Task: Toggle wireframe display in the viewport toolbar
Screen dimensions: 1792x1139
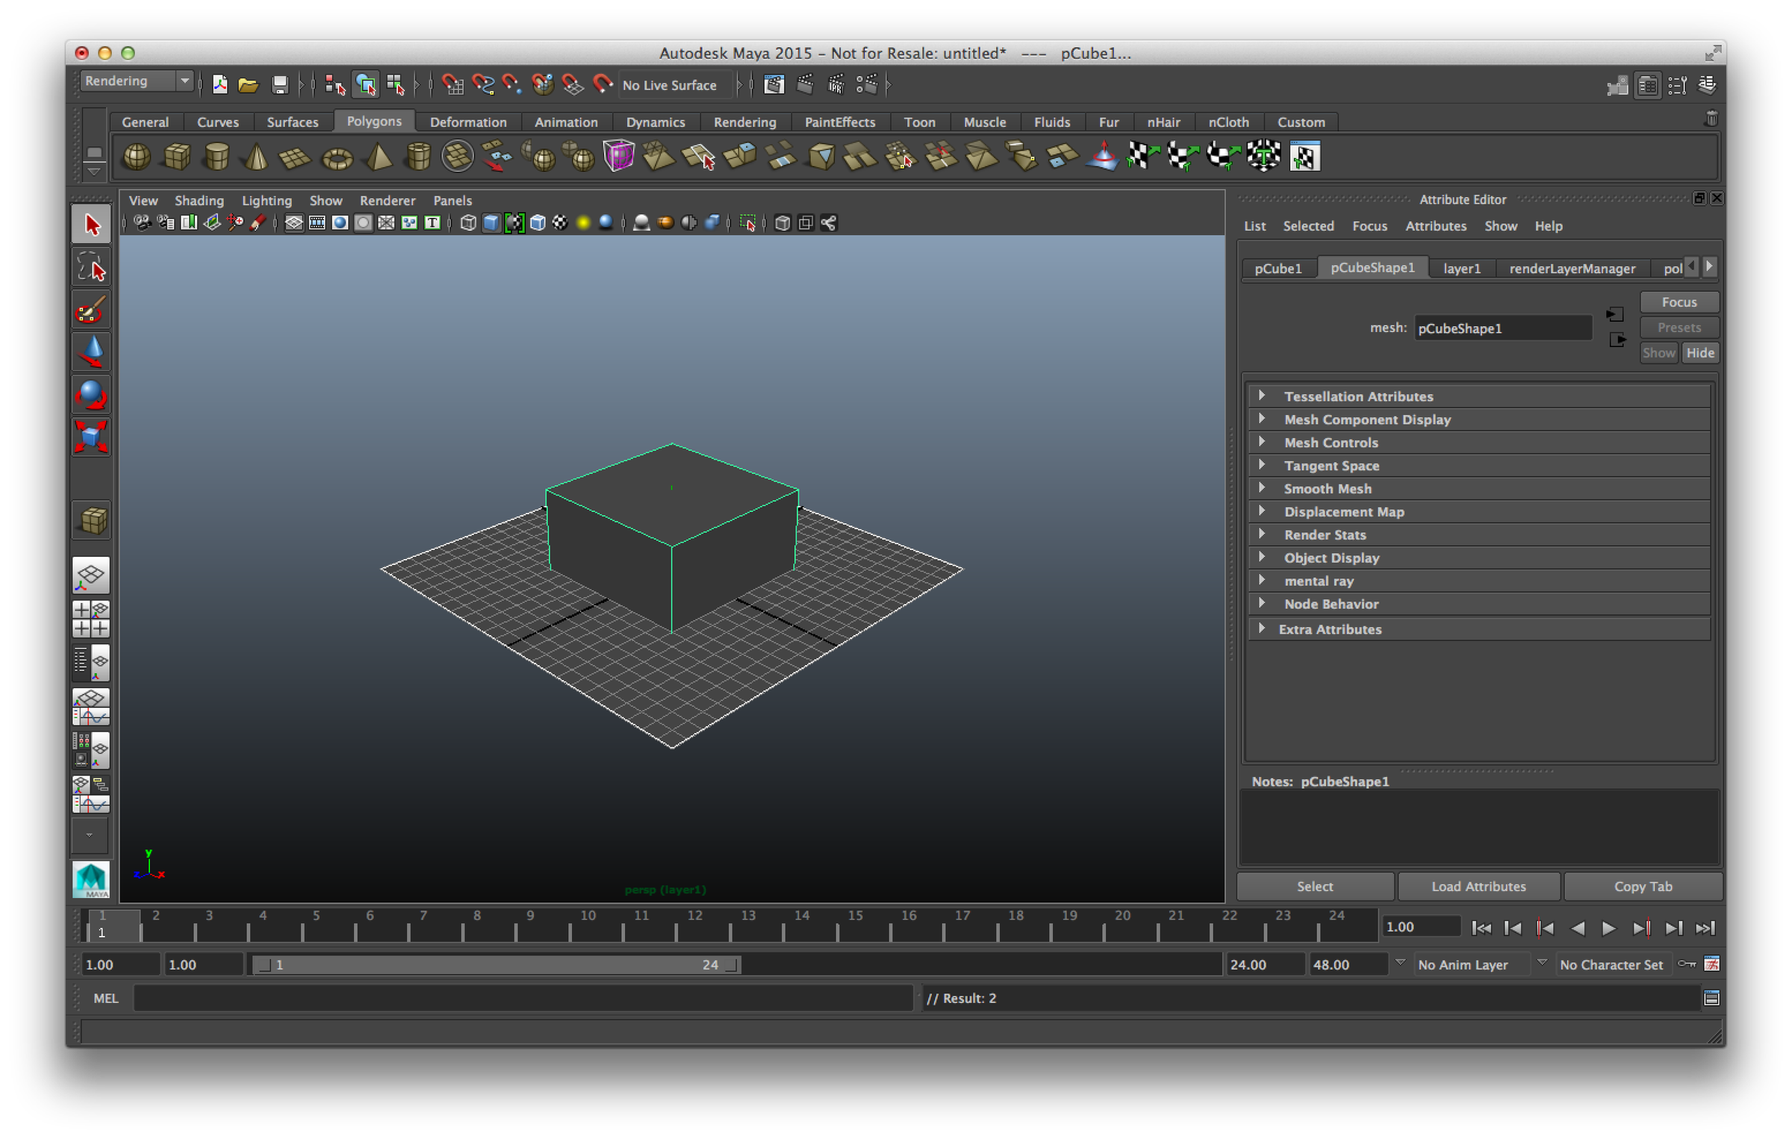Action: click(x=468, y=223)
